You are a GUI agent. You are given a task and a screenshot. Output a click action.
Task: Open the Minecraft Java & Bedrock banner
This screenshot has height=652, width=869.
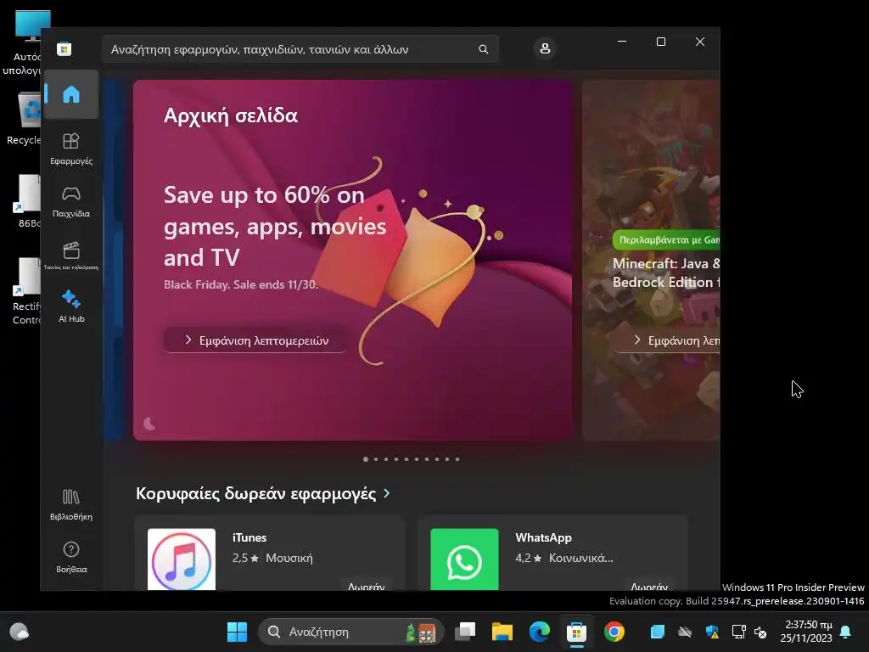coord(651,260)
